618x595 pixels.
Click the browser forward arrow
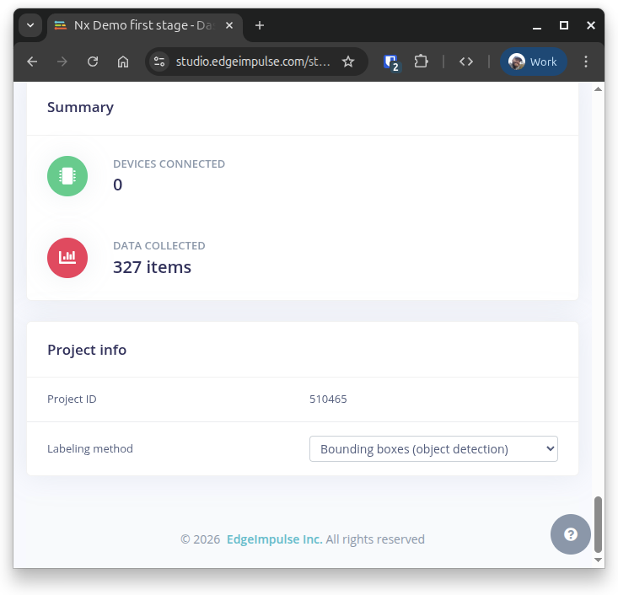(x=62, y=62)
